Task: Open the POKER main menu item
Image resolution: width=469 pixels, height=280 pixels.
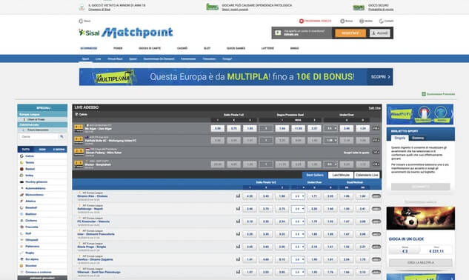Action: pos(118,48)
